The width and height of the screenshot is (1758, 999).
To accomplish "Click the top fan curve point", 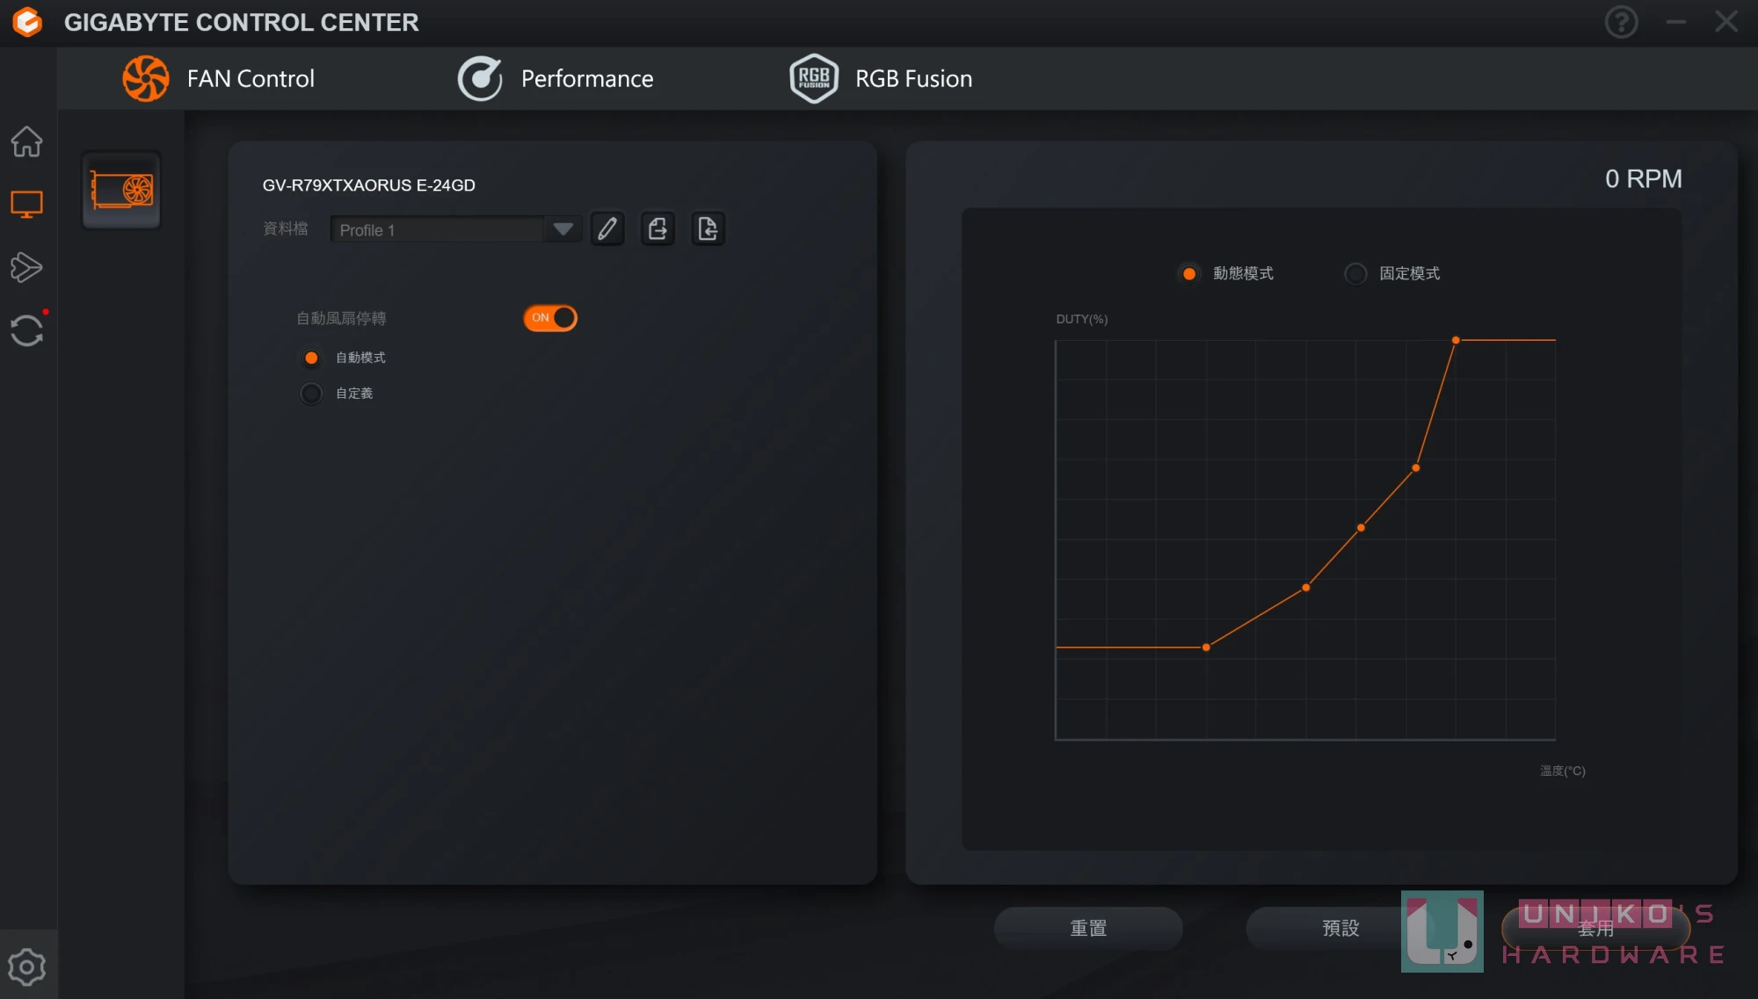I will pos(1456,340).
